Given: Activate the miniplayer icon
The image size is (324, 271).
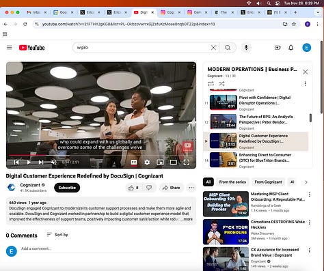Looking at the screenshot, I should pyautogui.click(x=160, y=162).
